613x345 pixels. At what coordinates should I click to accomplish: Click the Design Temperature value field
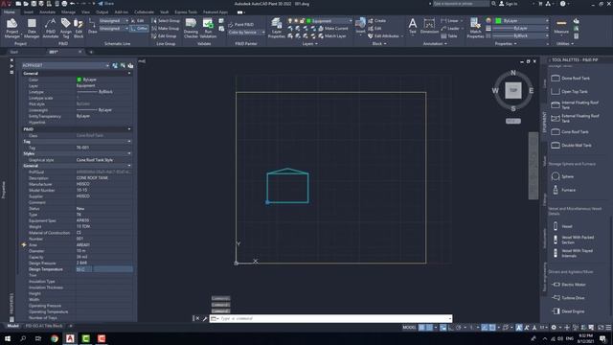[x=104, y=269]
